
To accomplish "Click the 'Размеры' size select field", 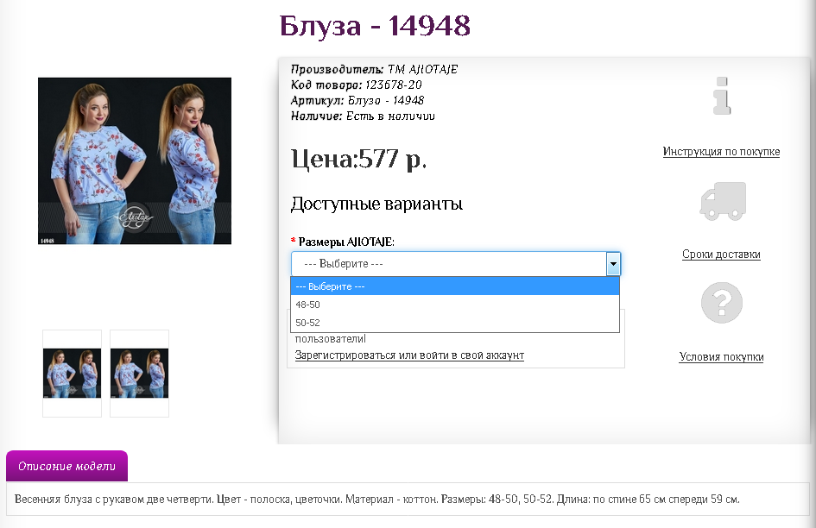I will 448,264.
